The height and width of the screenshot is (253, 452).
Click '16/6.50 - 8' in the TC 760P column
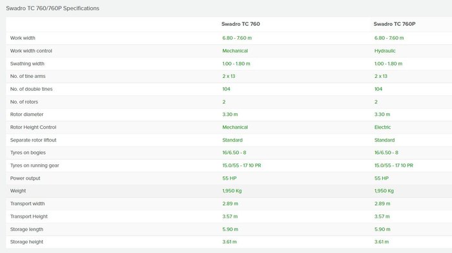tap(386, 153)
